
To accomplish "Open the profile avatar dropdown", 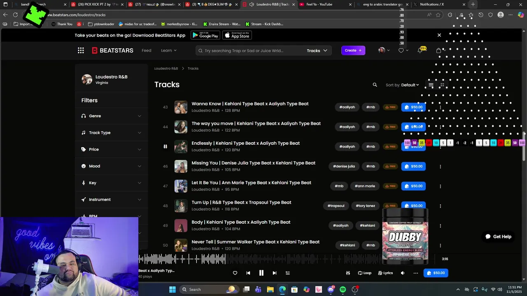I will 384,51.
